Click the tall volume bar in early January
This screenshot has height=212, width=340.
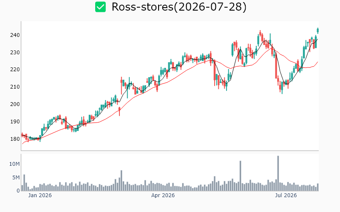coord(24,183)
